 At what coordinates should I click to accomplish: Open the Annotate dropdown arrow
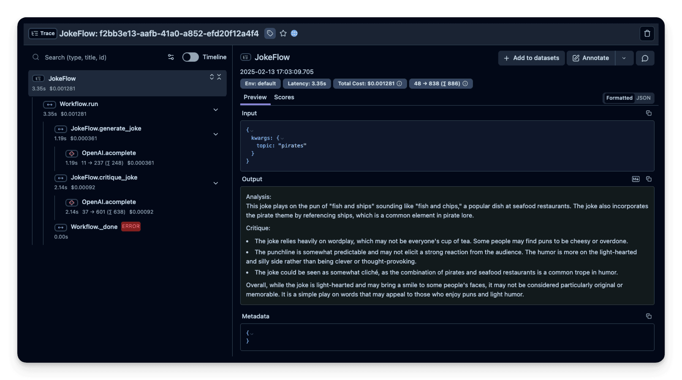624,58
